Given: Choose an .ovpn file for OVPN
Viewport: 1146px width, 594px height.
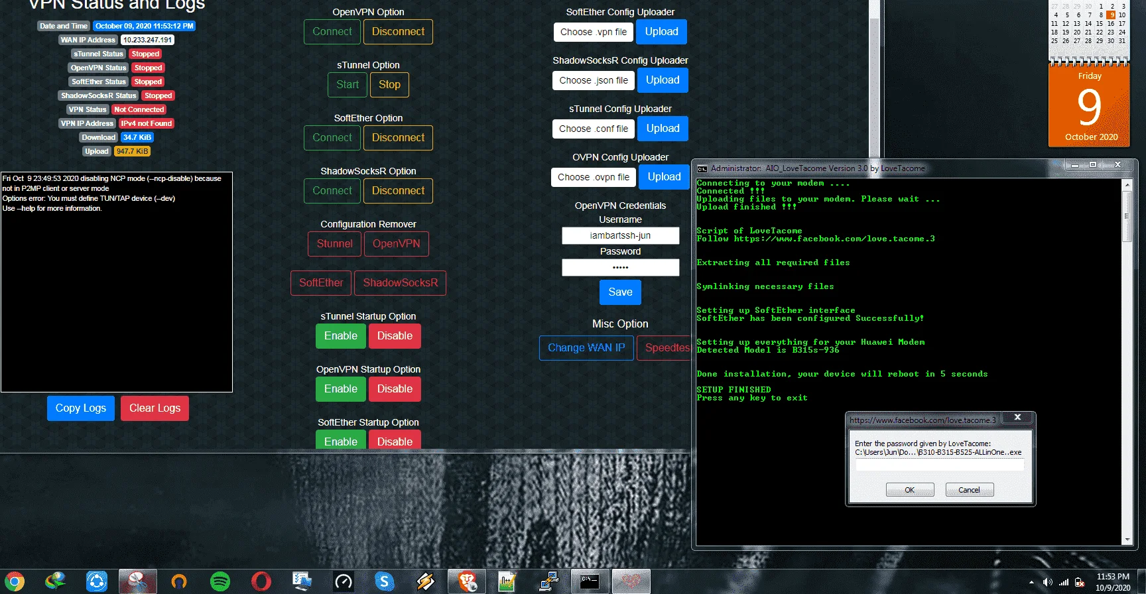Looking at the screenshot, I should click(x=594, y=177).
